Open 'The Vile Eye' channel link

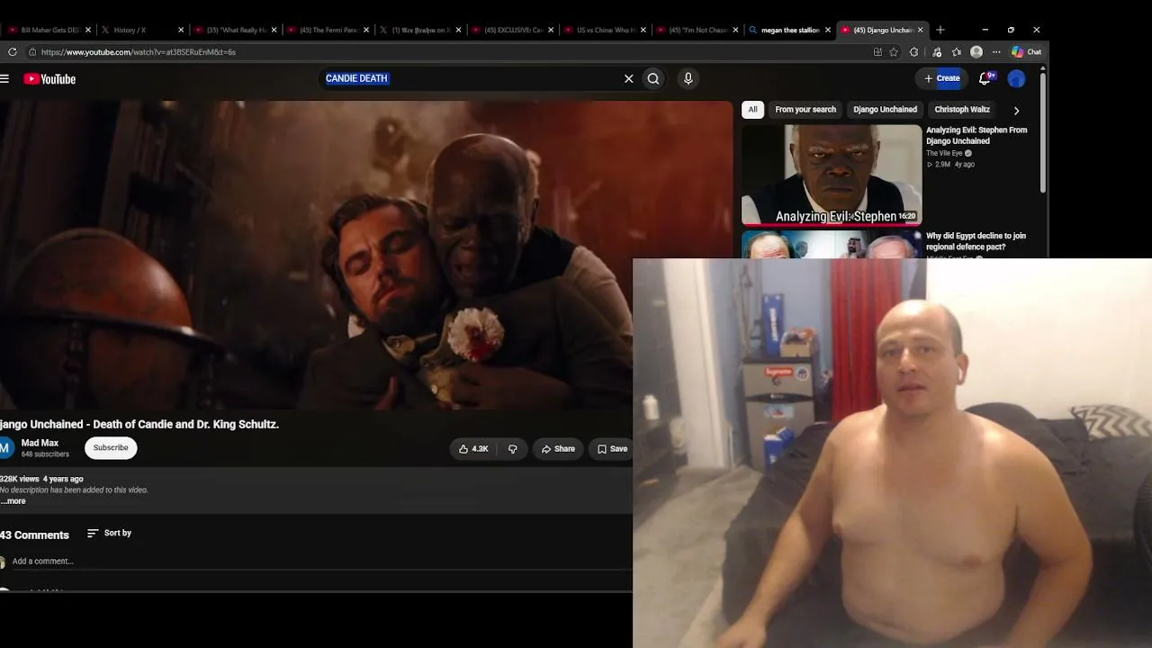tap(944, 154)
